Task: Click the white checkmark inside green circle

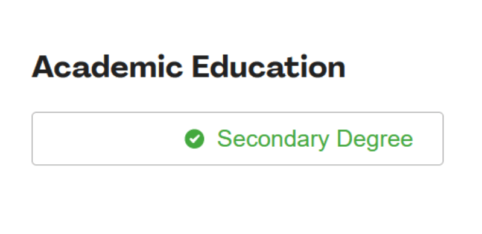Action: [x=194, y=138]
